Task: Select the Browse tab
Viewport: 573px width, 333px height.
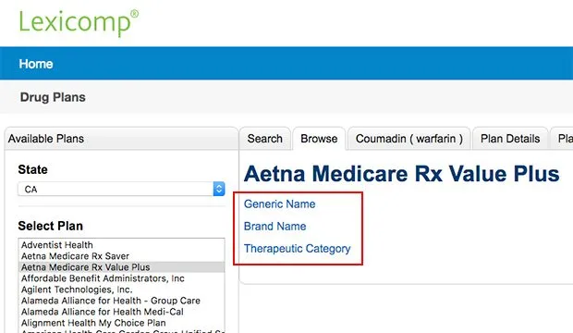Action: (x=319, y=139)
